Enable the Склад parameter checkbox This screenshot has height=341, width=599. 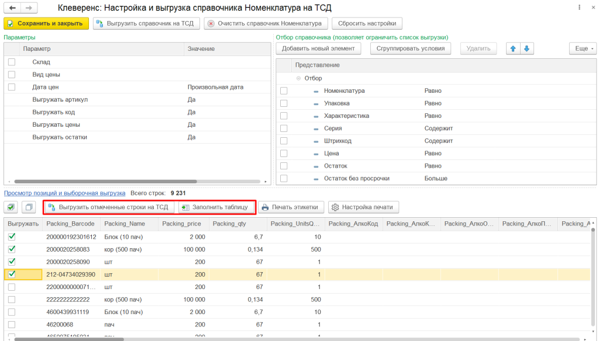[12, 62]
